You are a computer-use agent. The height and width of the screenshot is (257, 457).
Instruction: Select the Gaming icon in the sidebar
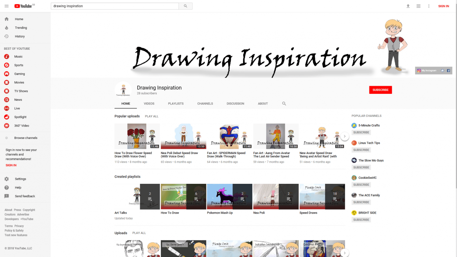coord(6,74)
